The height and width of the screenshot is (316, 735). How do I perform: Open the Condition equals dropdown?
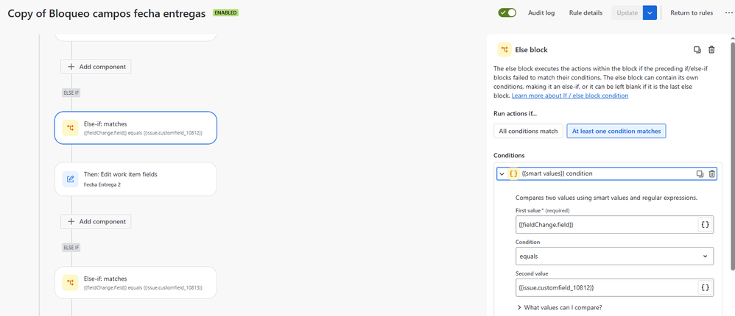click(x=614, y=256)
